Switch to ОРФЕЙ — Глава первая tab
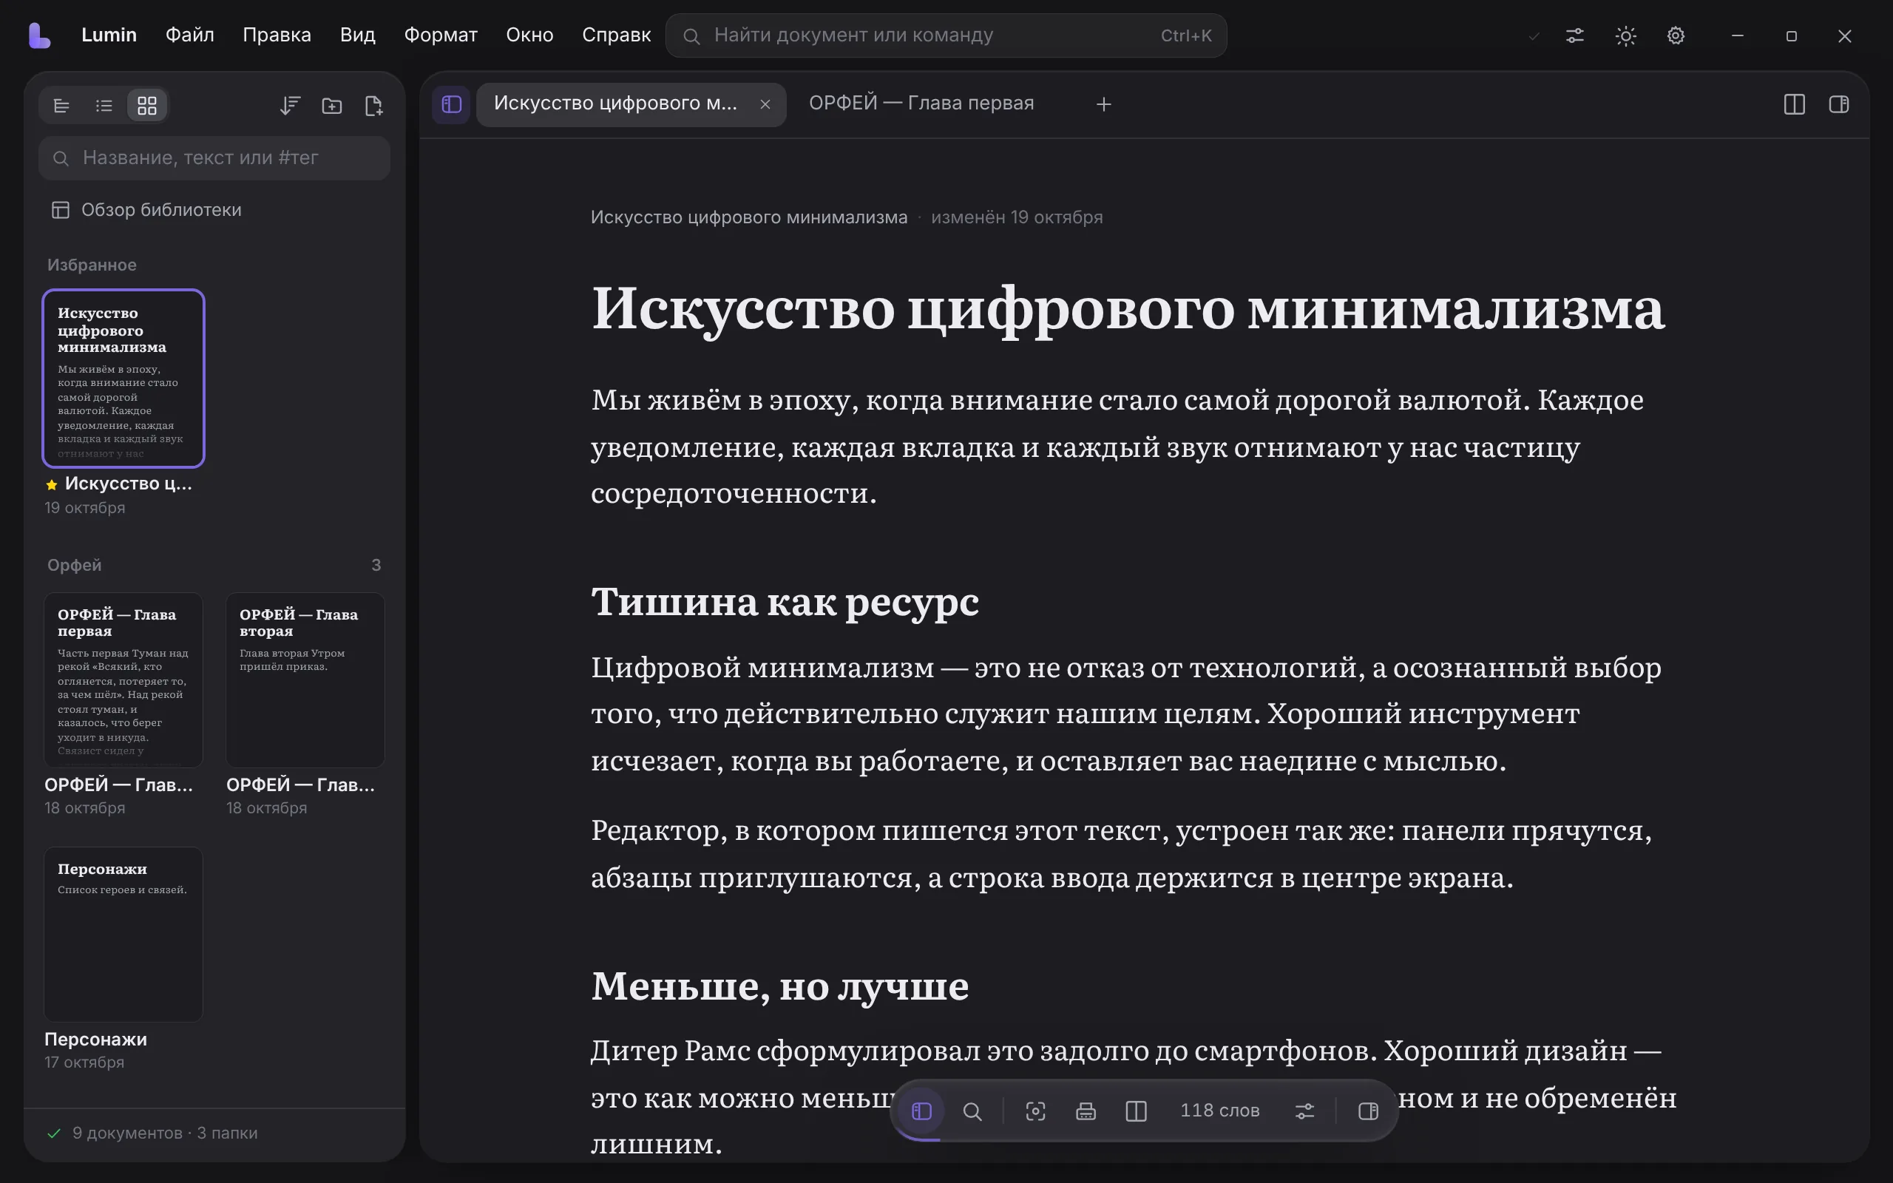Viewport: 1893px width, 1183px height. 921,104
